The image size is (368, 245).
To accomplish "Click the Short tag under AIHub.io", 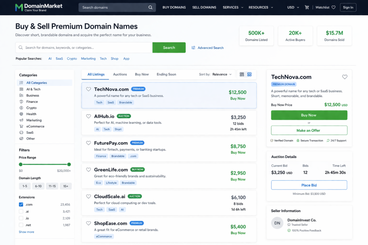I will 118,129.
